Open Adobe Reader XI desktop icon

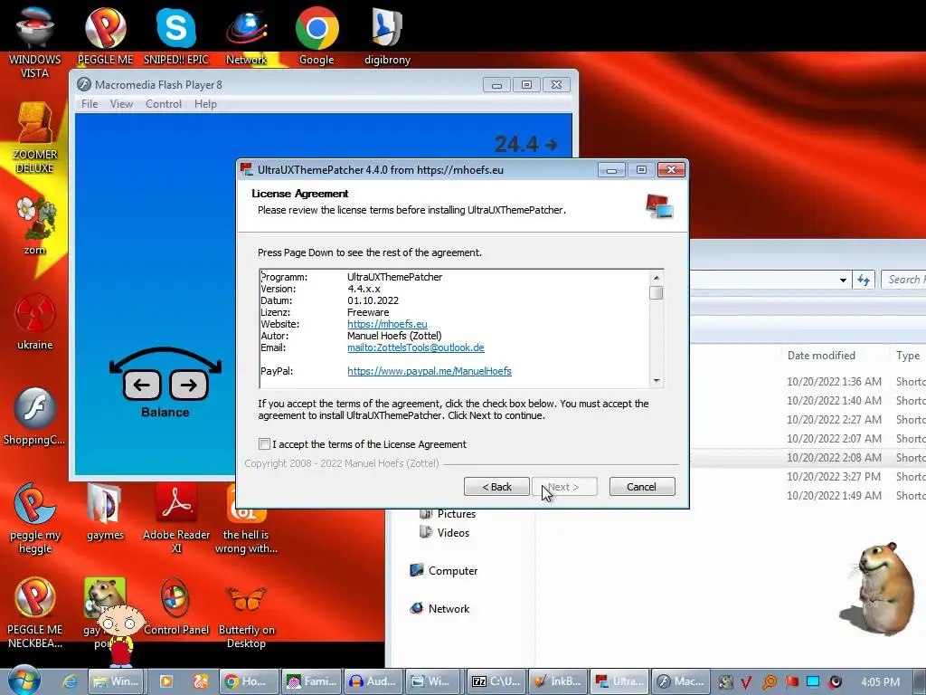point(176,519)
